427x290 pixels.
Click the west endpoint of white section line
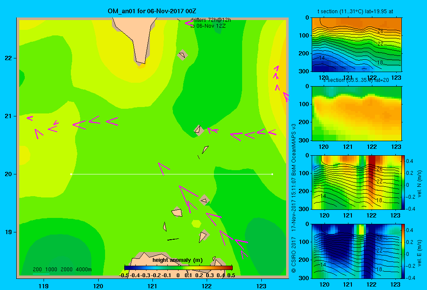point(71,174)
